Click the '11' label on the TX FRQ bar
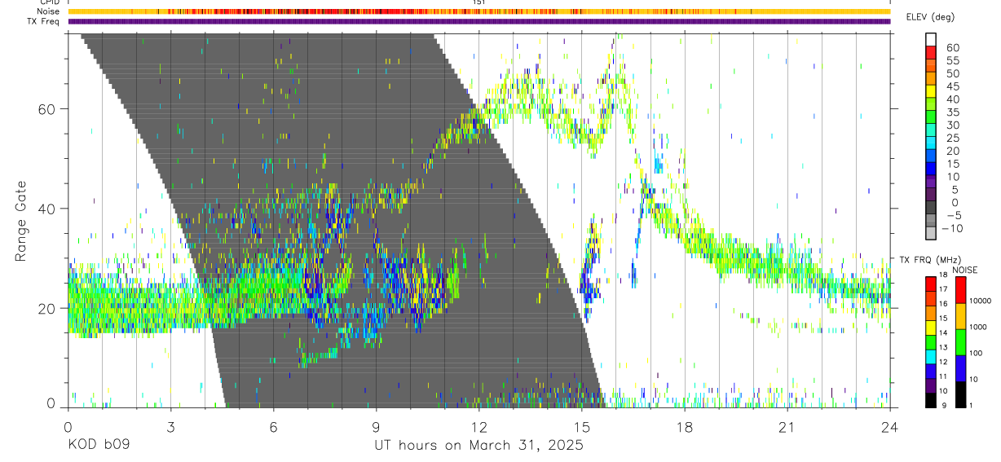Viewport: 1001px width, 462px height. point(944,376)
